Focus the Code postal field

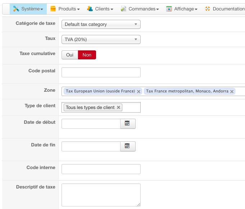[x=101, y=72]
